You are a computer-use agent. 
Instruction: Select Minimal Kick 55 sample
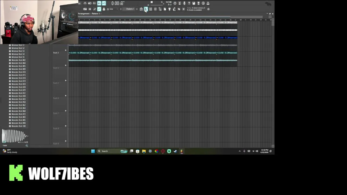[18, 57]
